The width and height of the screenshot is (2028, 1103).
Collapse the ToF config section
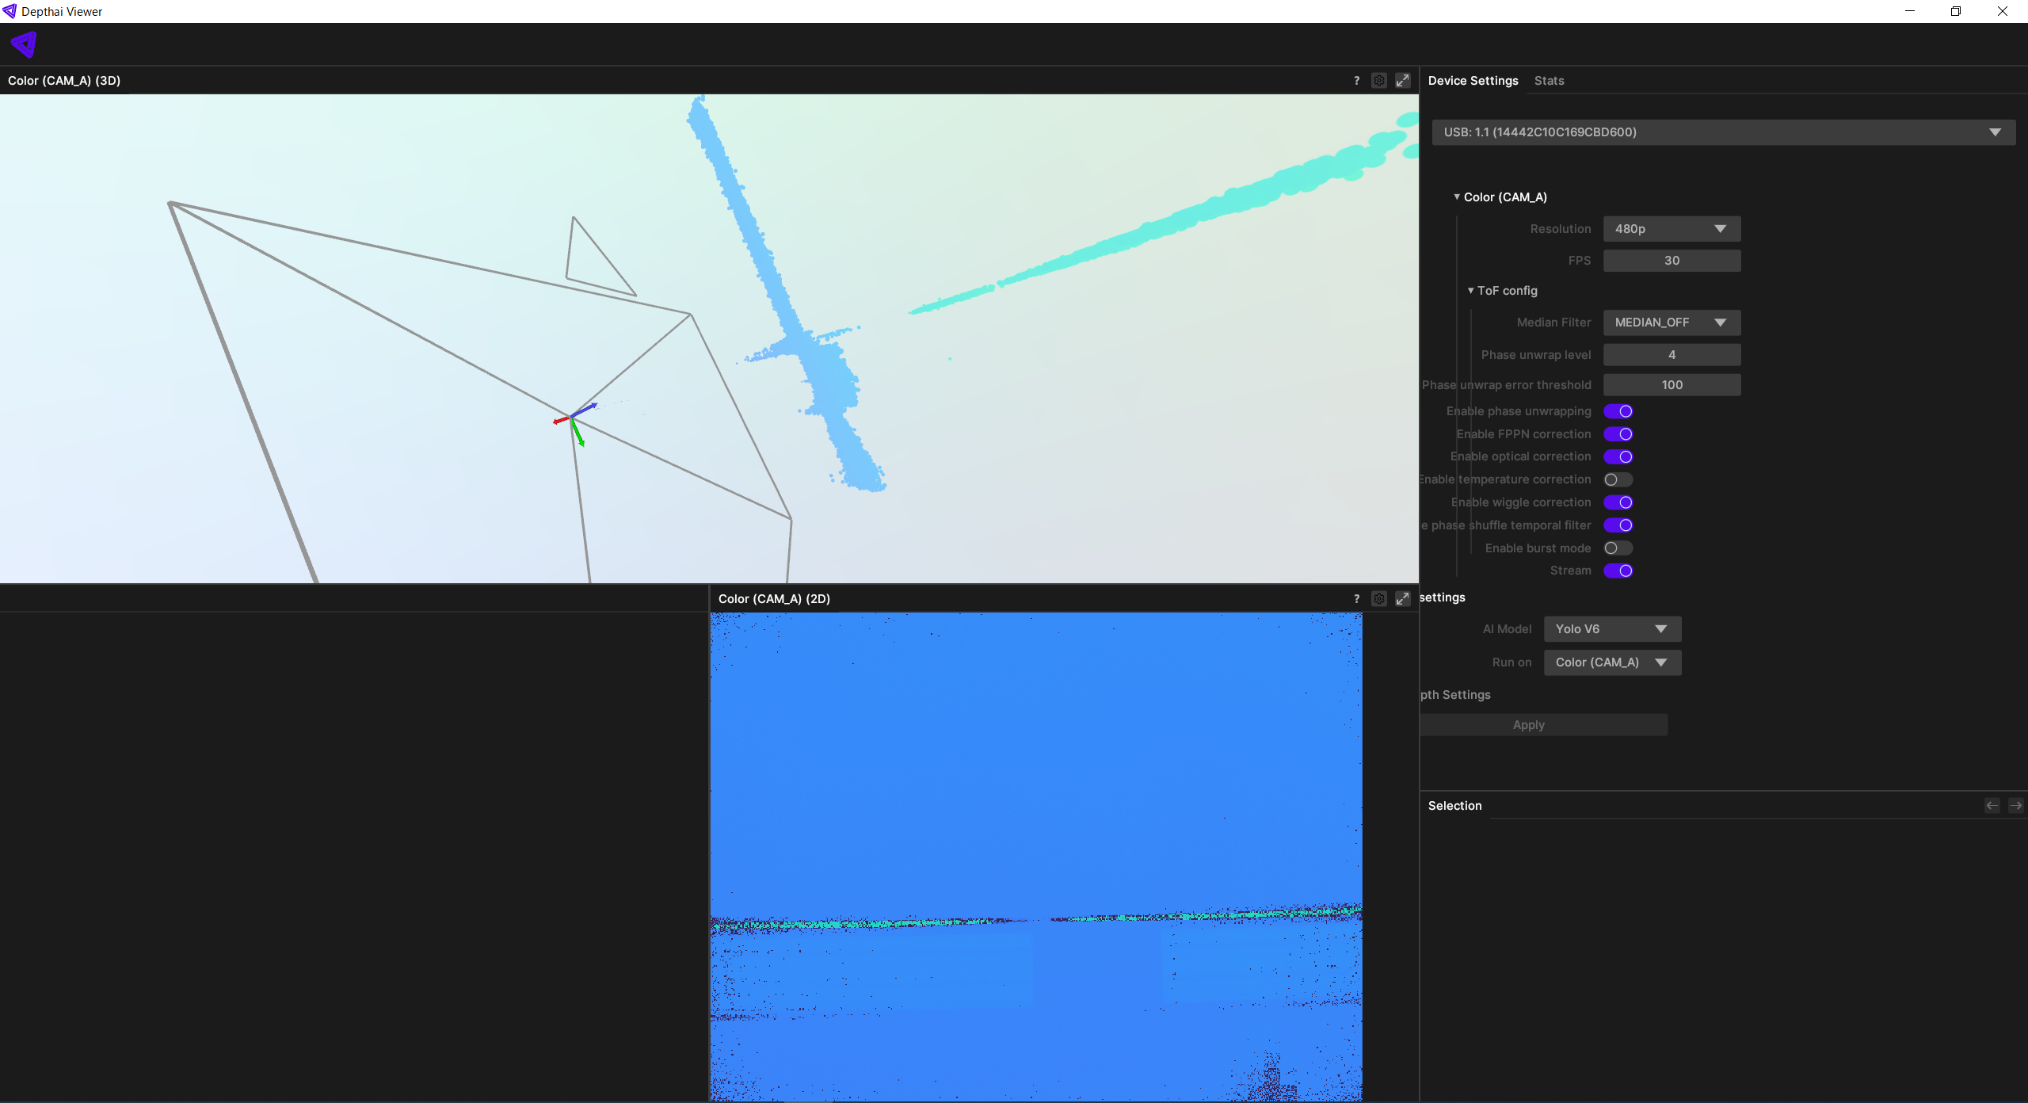pyautogui.click(x=1471, y=291)
